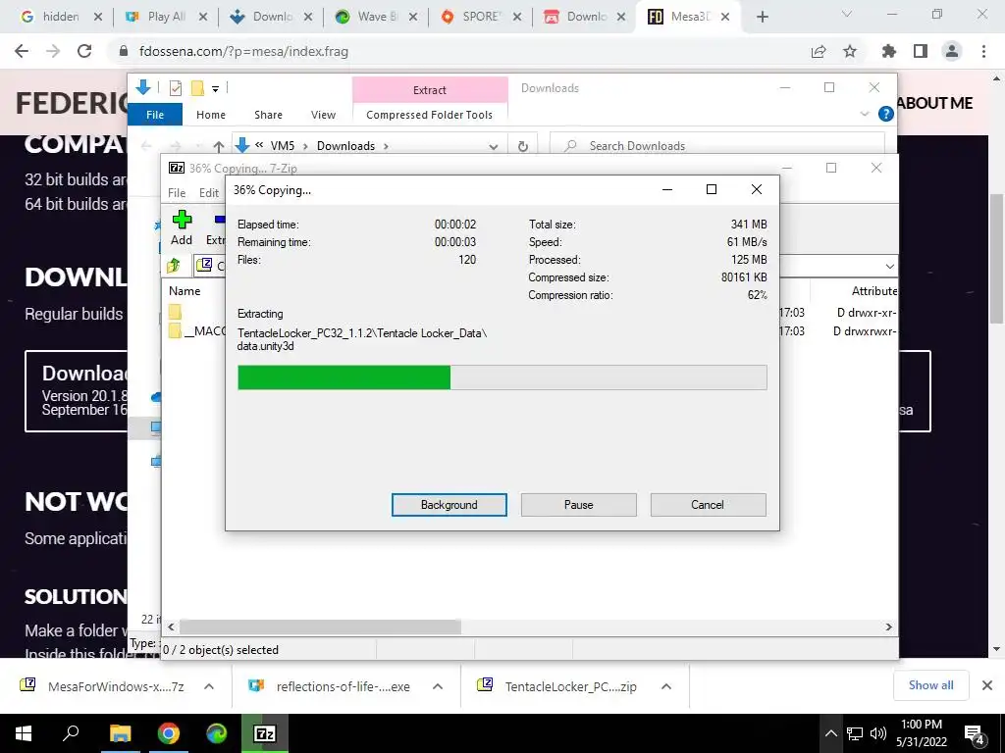The height and width of the screenshot is (753, 1005).
Task: Click the Explorer properties quick-access icon
Action: click(x=176, y=87)
